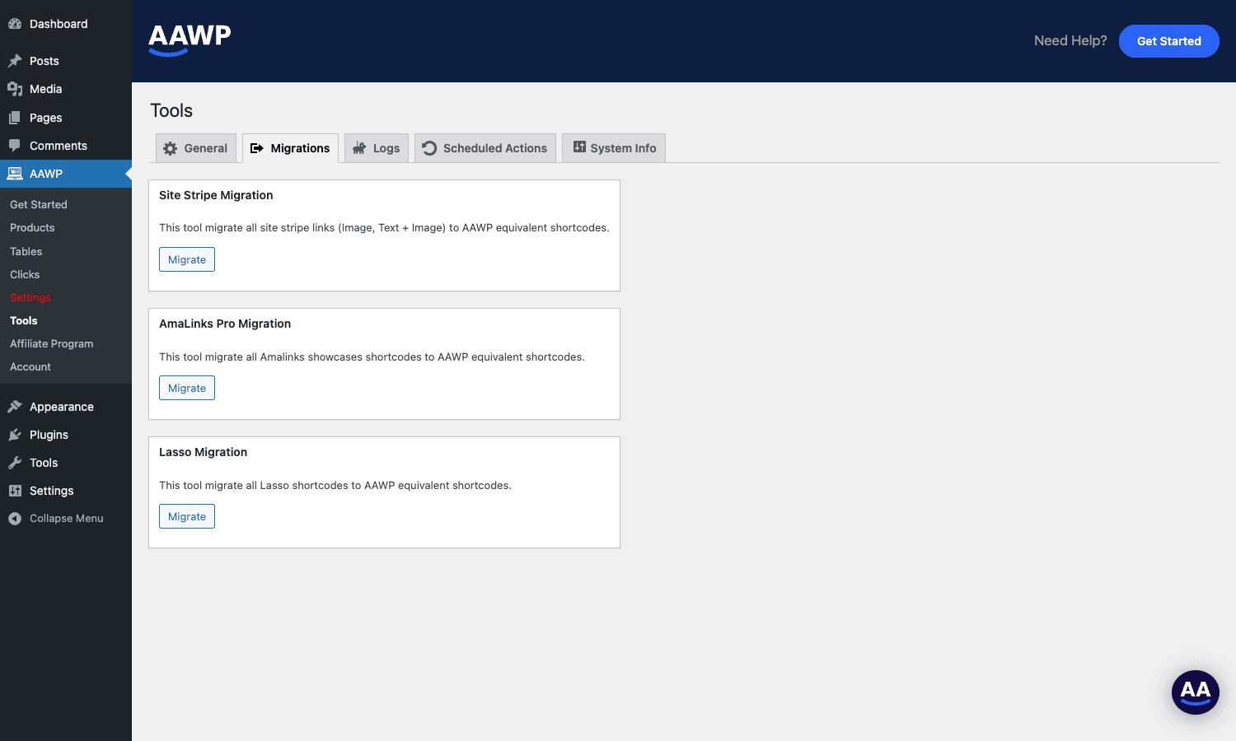Open WordPress Settings in the admin menu
The image size is (1236, 741).
[x=66, y=491]
